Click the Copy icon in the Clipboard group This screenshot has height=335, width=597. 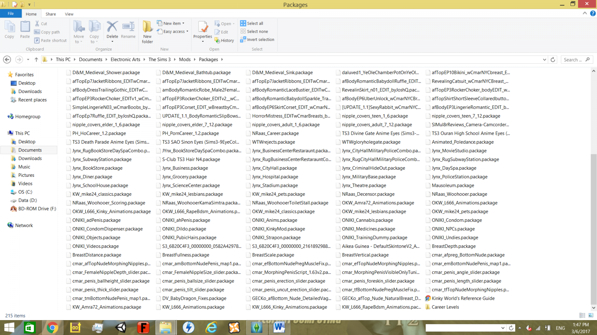pyautogui.click(x=9, y=30)
